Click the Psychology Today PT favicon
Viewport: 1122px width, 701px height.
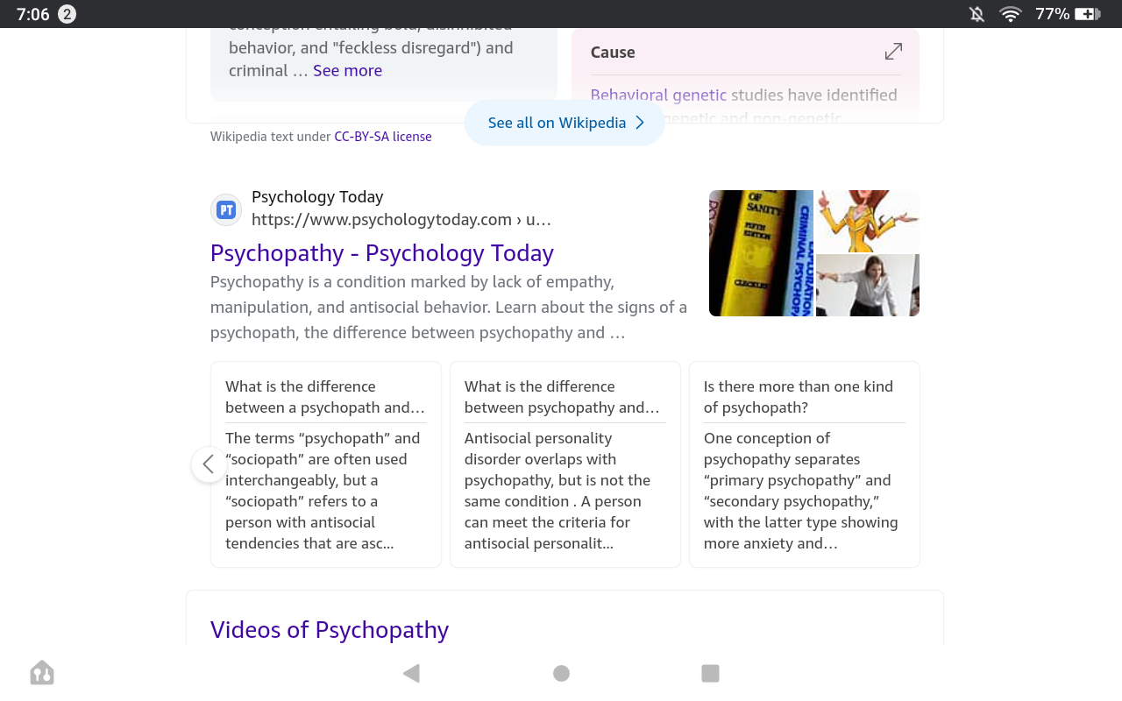coord(226,209)
